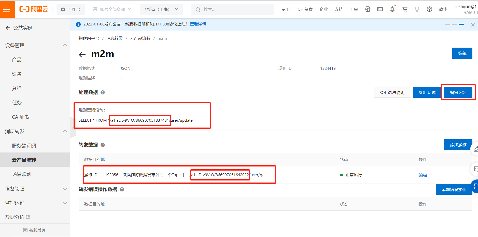Click back arrow next to m2m title
The height and width of the screenshot is (237, 478).
82,54
